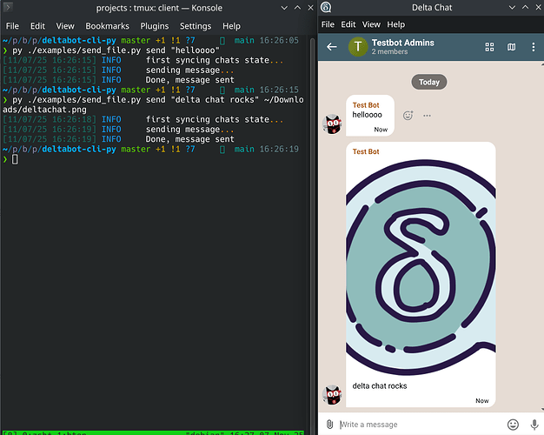Open the map icon in chat header
This screenshot has width=544, height=435.
tap(512, 47)
